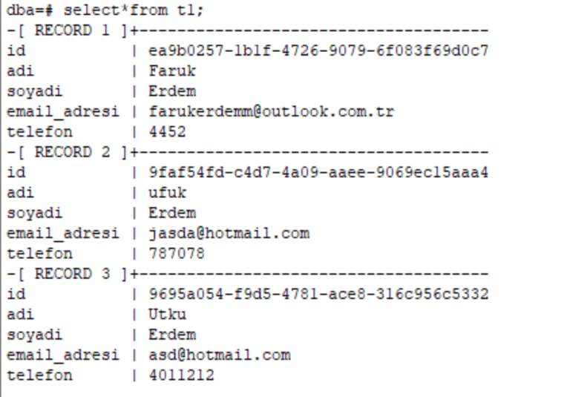Image resolution: width=570 pixels, height=397 pixels.
Task: Click the email asd@hotmail.com
Action: 220,355
